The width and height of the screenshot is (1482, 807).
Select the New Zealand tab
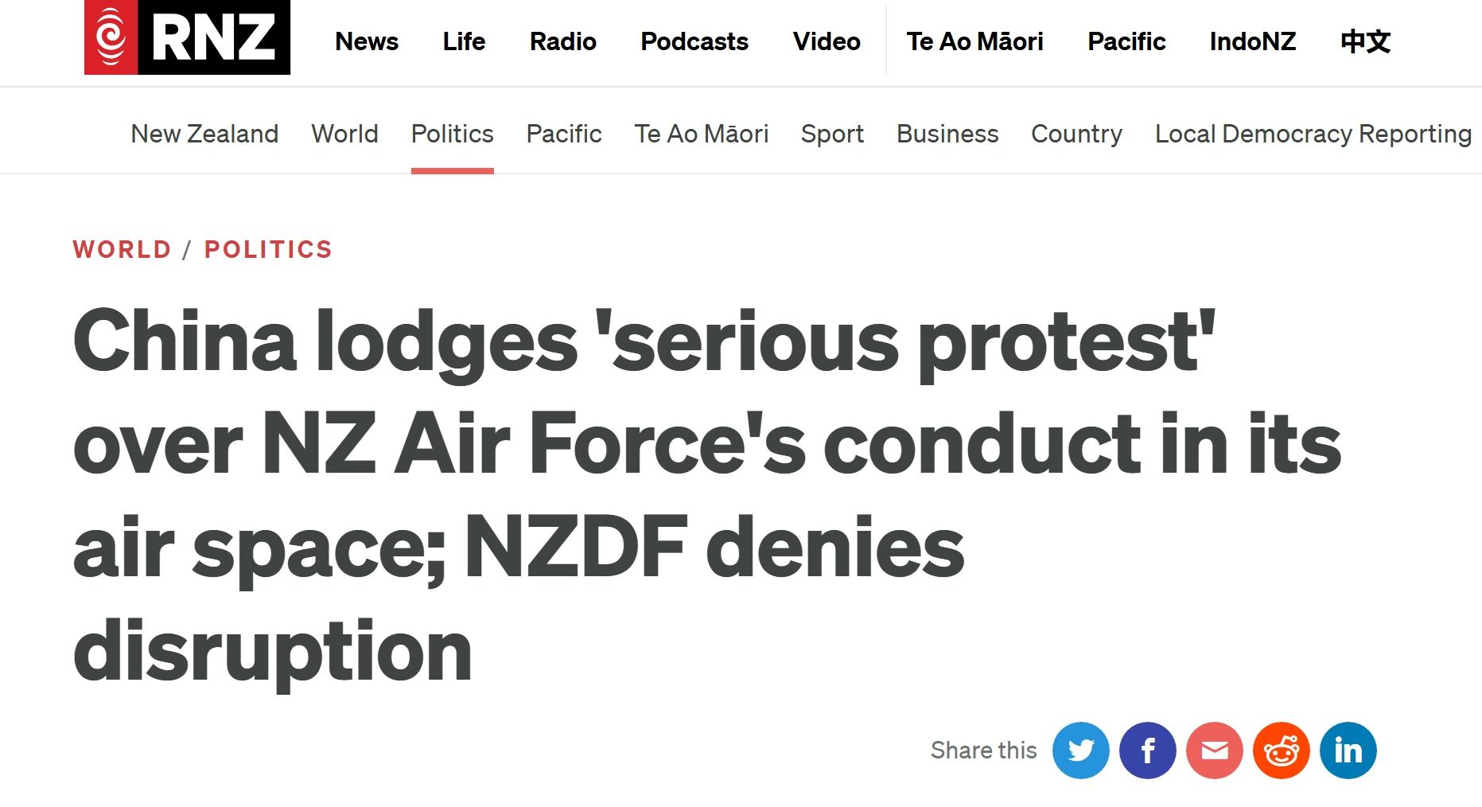click(x=204, y=134)
